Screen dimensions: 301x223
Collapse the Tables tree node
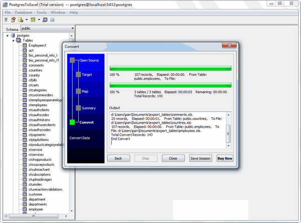[13, 41]
